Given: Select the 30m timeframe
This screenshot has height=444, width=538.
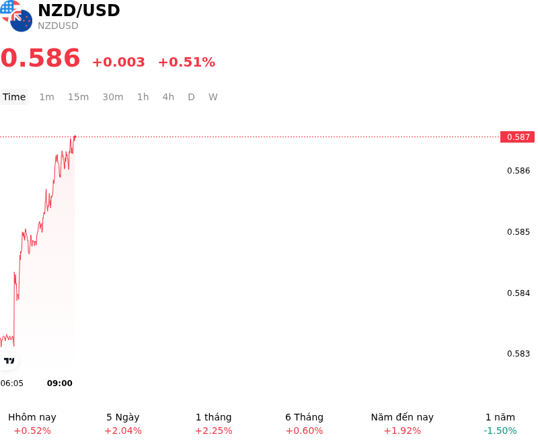Looking at the screenshot, I should click(x=113, y=97).
